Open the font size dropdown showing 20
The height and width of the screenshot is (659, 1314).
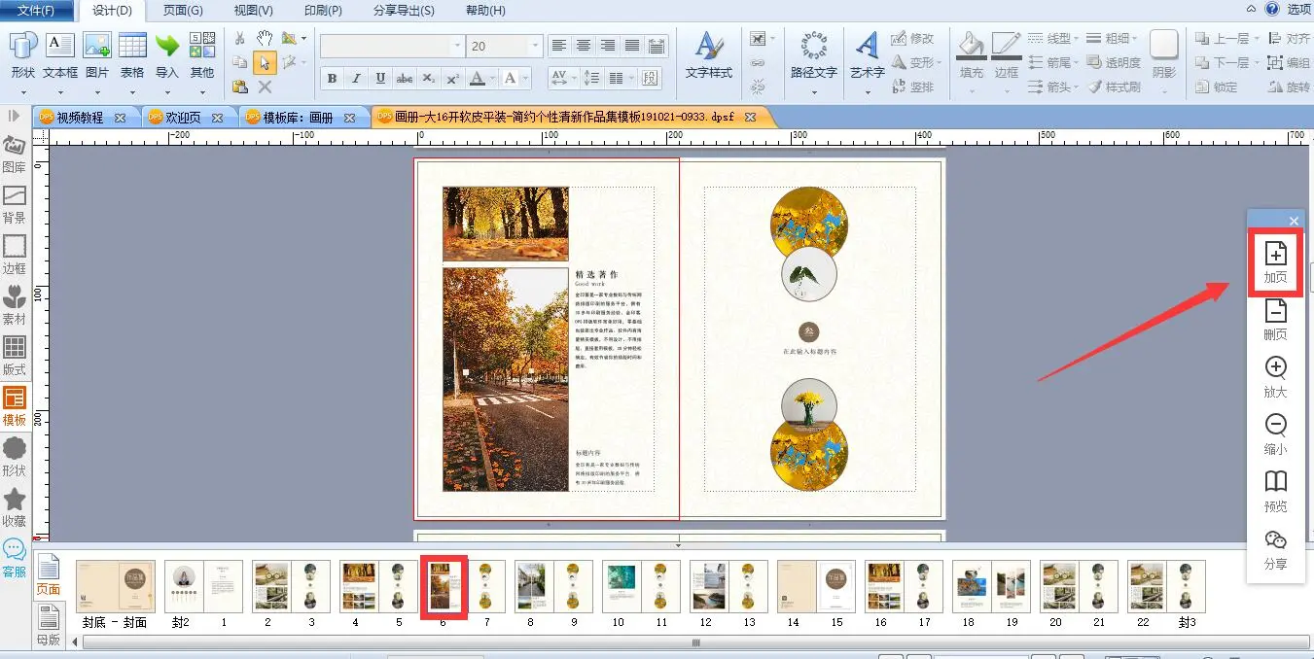pos(534,46)
